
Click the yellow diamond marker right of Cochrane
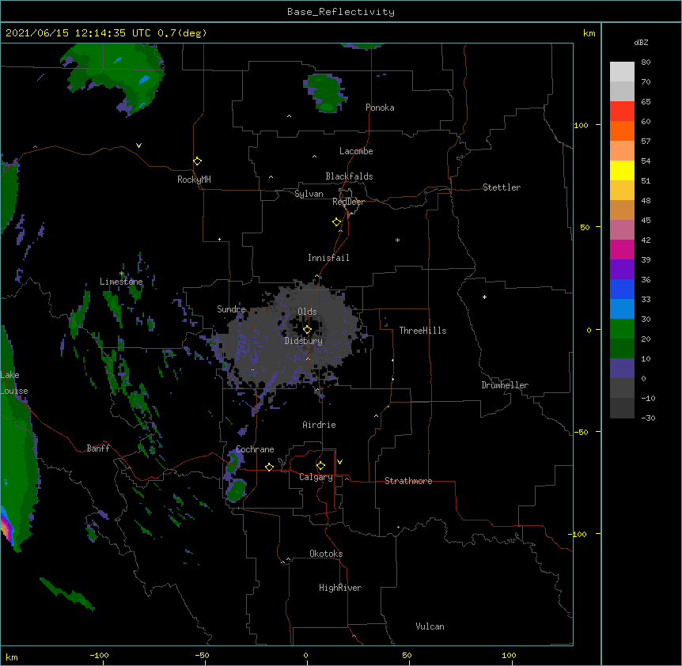(x=269, y=467)
